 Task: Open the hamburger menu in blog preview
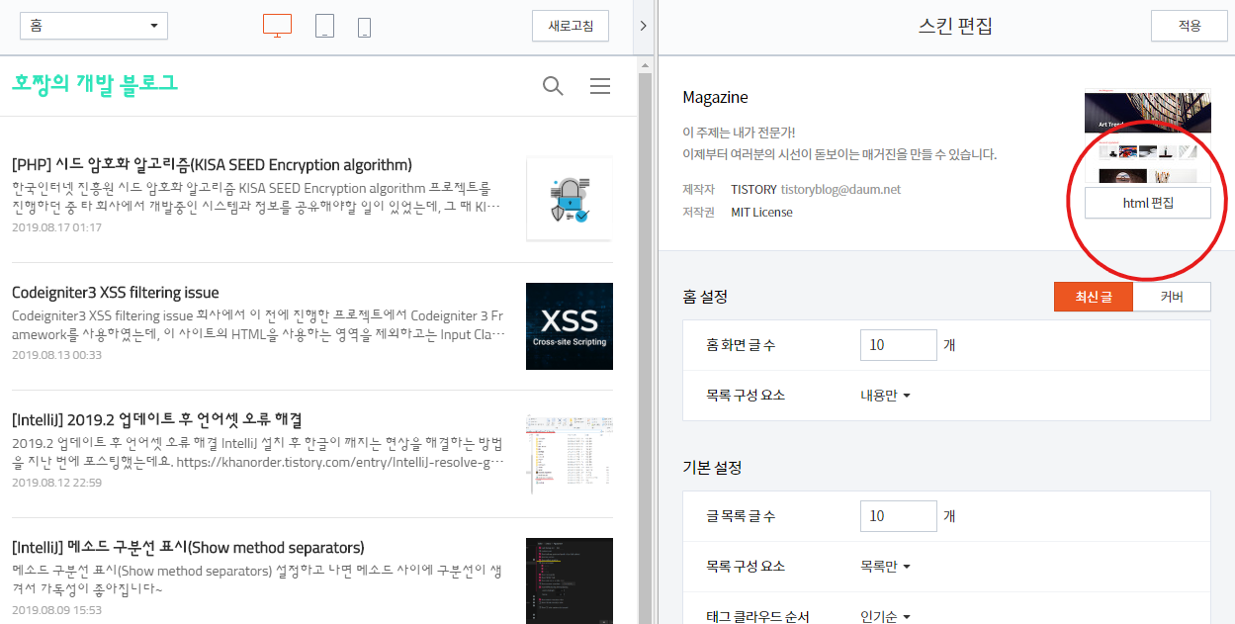600,86
